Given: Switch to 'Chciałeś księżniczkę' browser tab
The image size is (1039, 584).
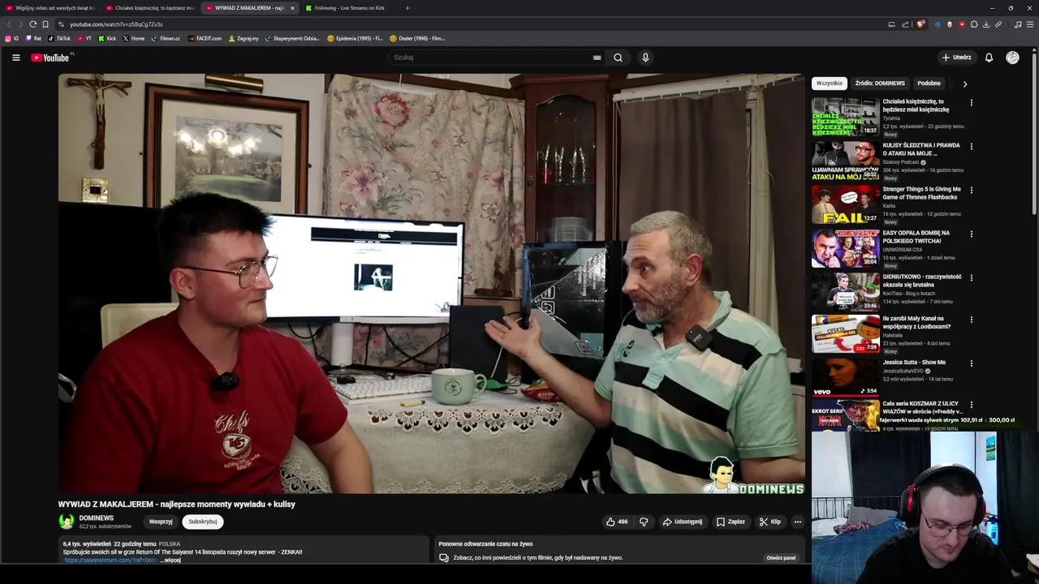Looking at the screenshot, I should [149, 8].
